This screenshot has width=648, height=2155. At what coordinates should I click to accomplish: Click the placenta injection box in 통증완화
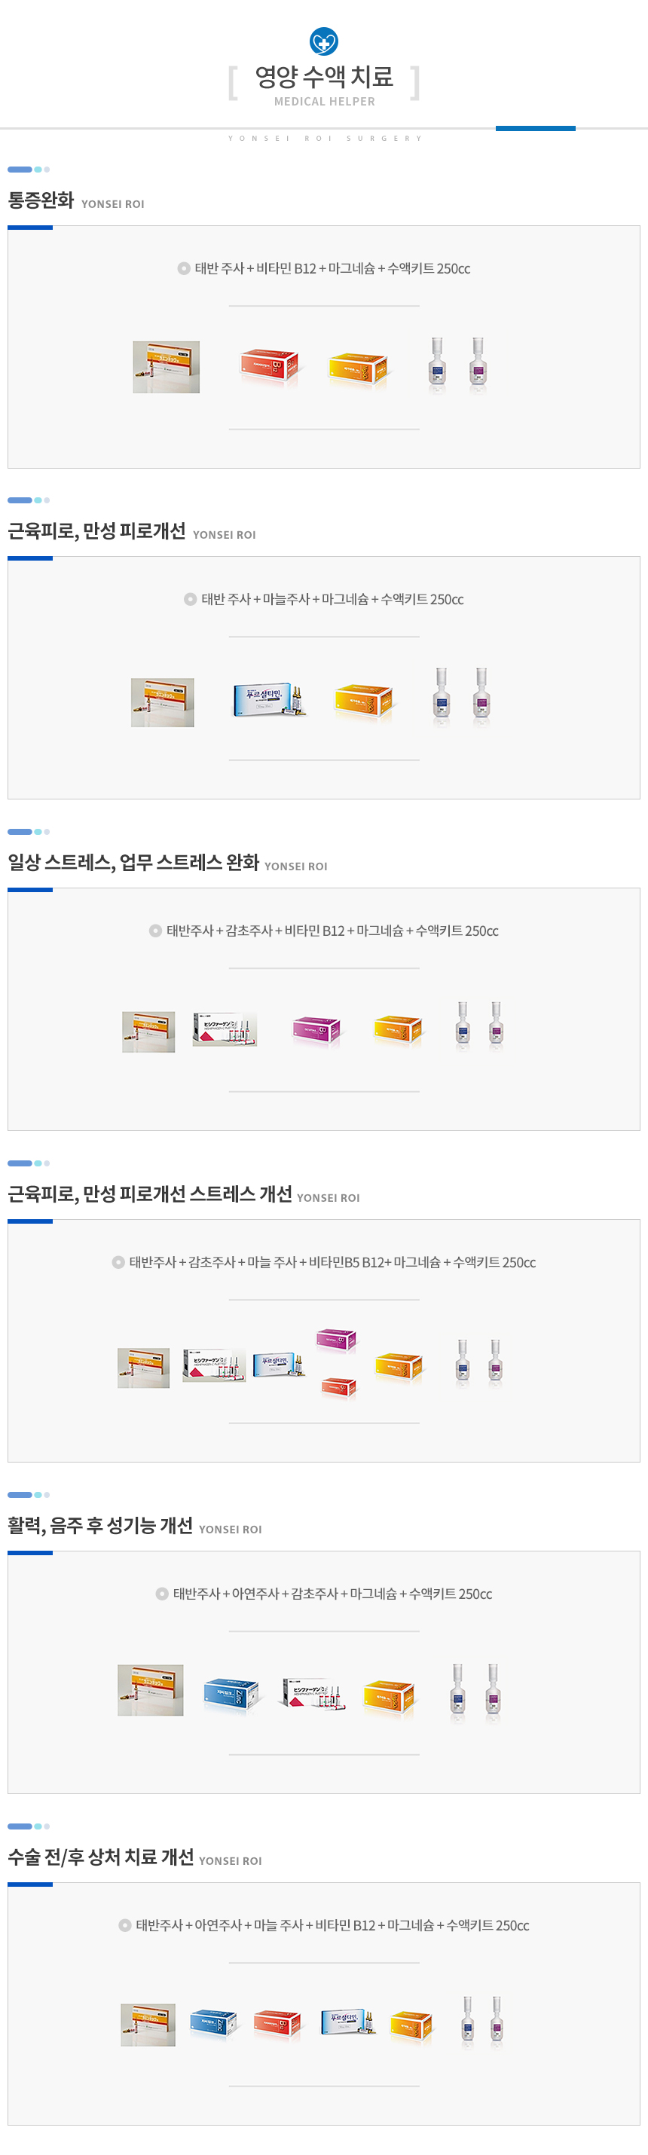(167, 366)
